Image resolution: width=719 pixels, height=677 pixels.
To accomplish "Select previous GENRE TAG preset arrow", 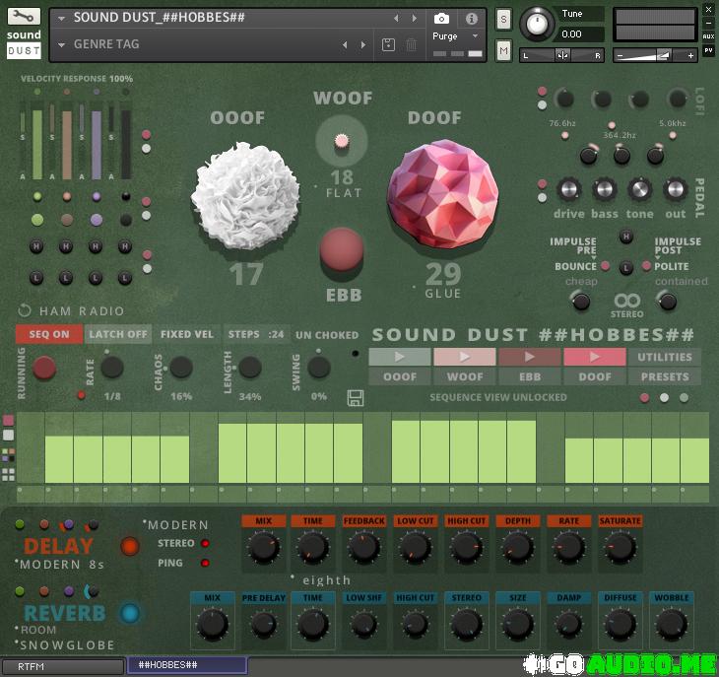I will (345, 44).
